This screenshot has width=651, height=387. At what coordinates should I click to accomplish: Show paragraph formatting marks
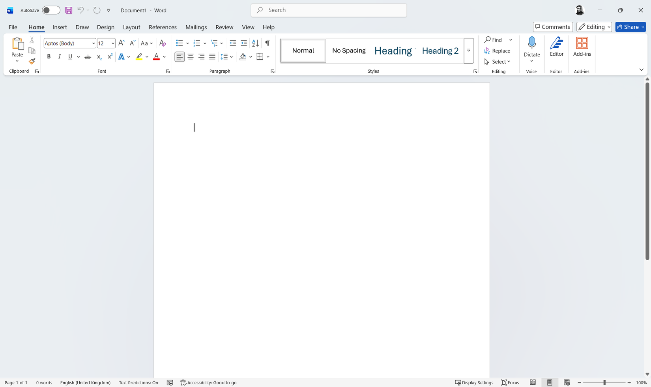[x=267, y=43]
